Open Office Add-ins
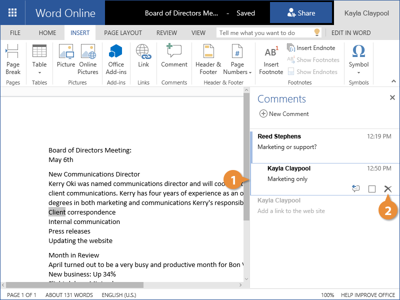 (x=116, y=59)
